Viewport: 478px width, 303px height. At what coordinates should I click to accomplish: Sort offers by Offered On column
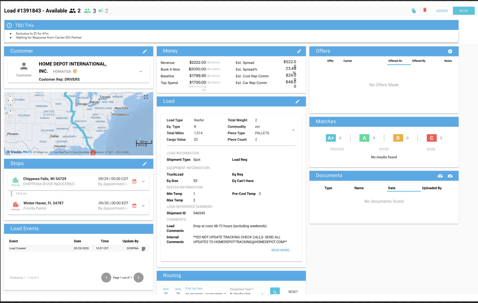395,61
